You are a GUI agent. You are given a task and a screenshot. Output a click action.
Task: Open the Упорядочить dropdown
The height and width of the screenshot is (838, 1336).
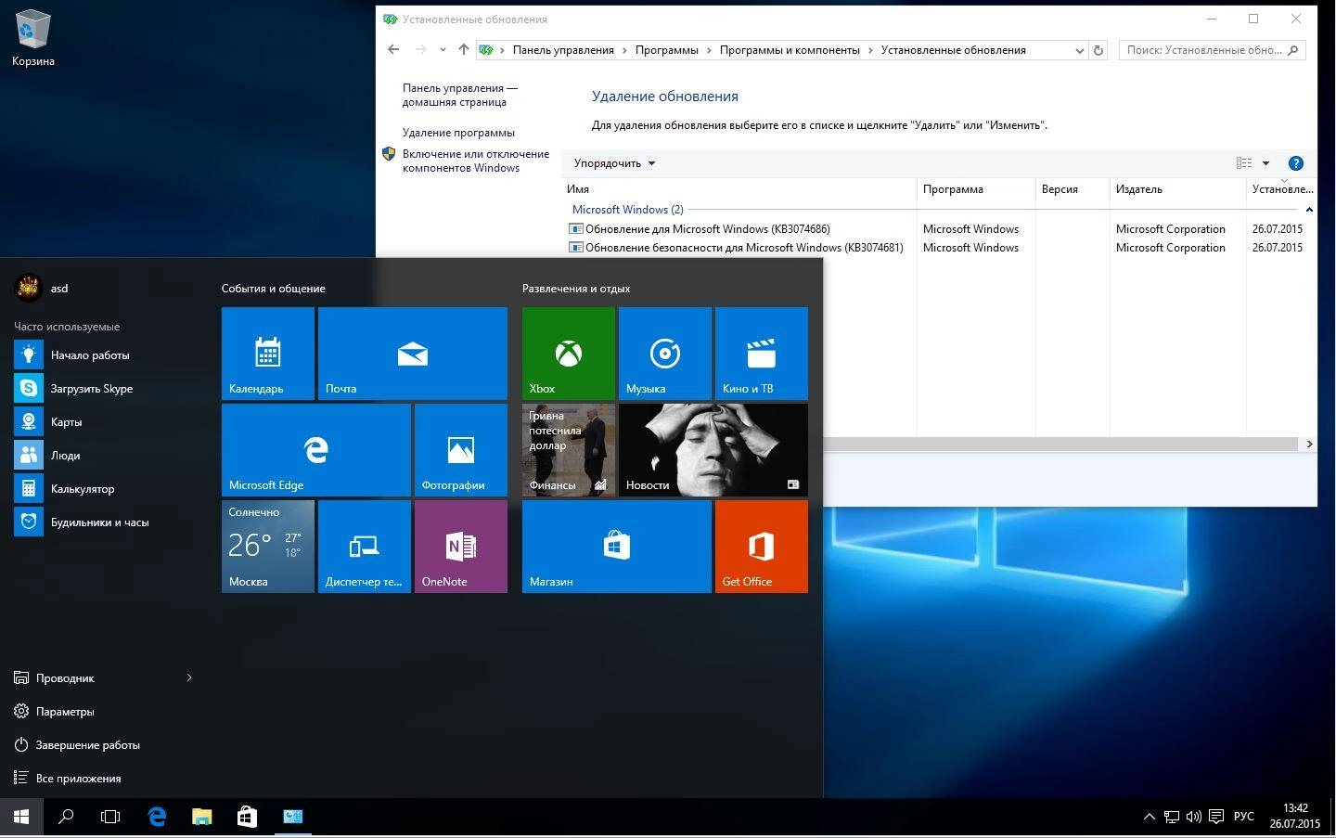614,163
